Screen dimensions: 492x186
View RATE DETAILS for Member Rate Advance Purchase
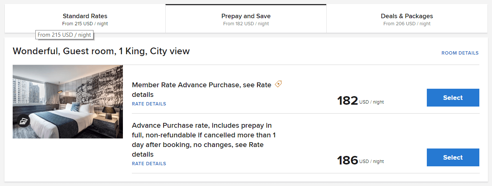149,104
